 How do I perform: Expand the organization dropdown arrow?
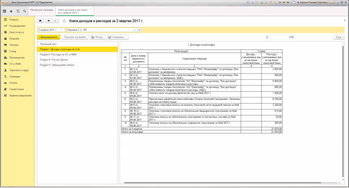click(x=136, y=30)
